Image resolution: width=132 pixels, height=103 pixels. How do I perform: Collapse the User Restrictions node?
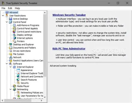(3, 16)
